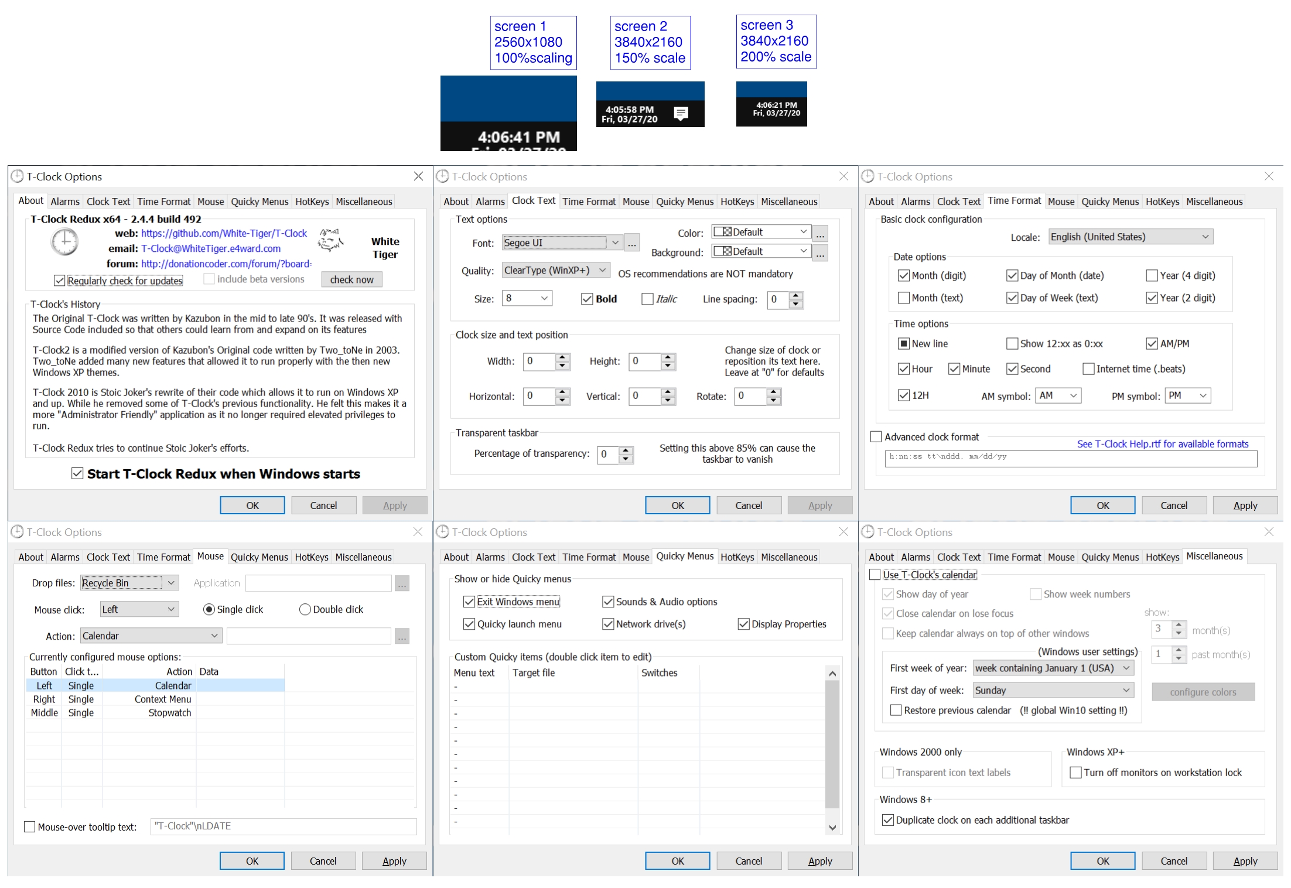The height and width of the screenshot is (888, 1291).
Task: Click the notification icon in the screen 2 taskbar preview
Action: coord(681,113)
